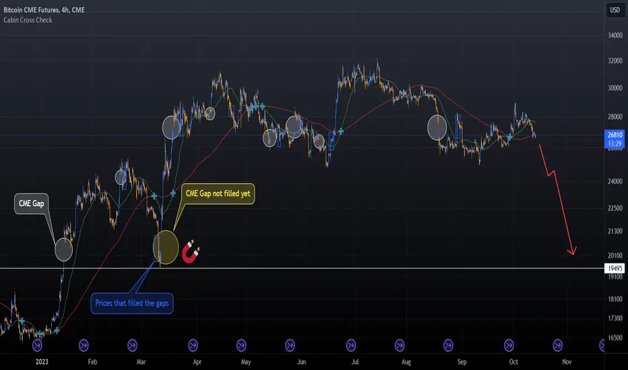Click the 34000 price axis label
628x370 pixels.
(615, 35)
